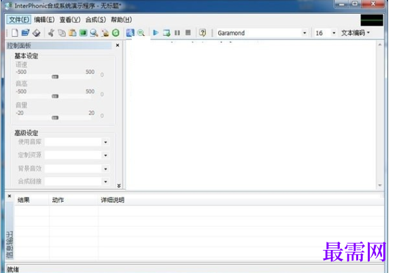Expand the font size 16 dropdown
399x273 pixels.
(334, 33)
